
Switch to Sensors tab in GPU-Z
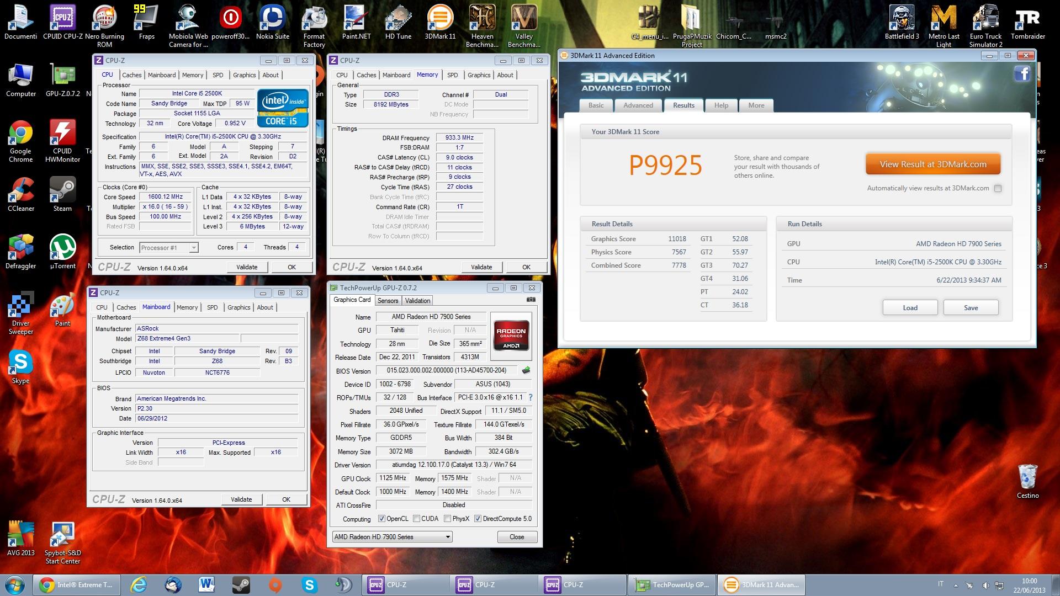[388, 301]
